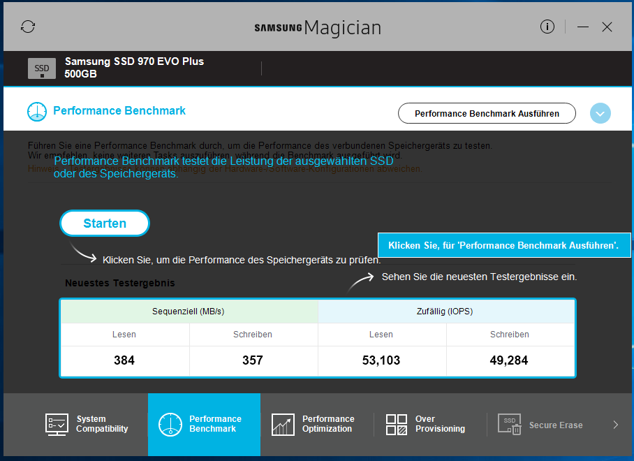Click the Performance Benchmark gauge icon in header
Screen dimensions: 634x461
pyautogui.click(x=37, y=112)
